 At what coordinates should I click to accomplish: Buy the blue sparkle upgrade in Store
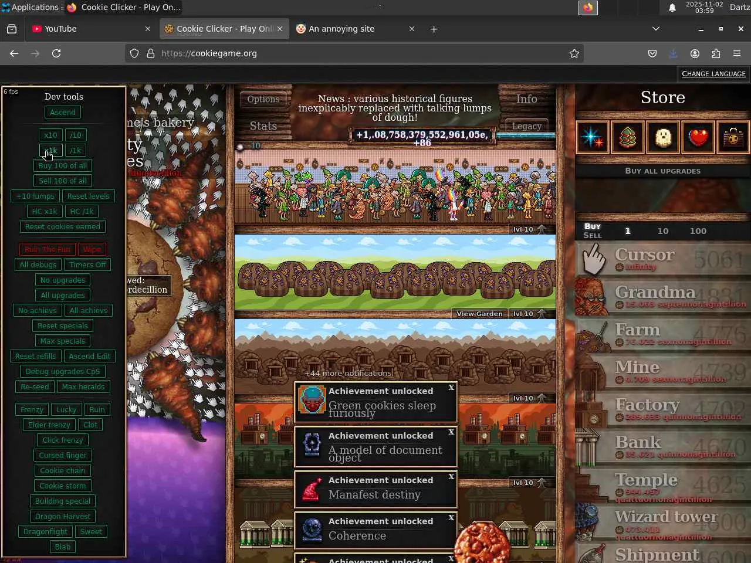[x=593, y=137]
